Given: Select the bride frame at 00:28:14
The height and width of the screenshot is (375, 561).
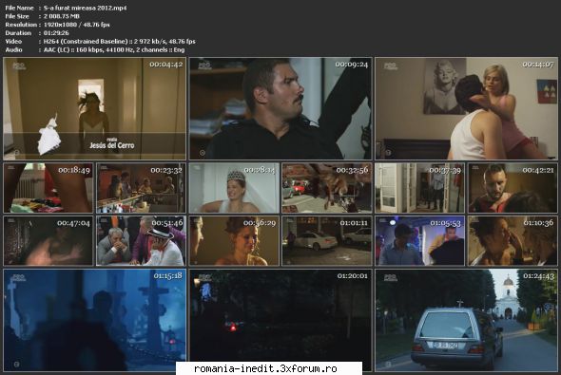Looking at the screenshot, I should [x=234, y=188].
